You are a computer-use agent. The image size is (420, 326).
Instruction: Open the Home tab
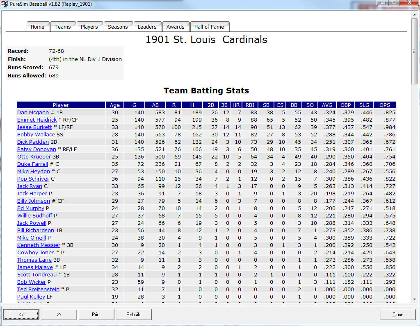point(37,27)
